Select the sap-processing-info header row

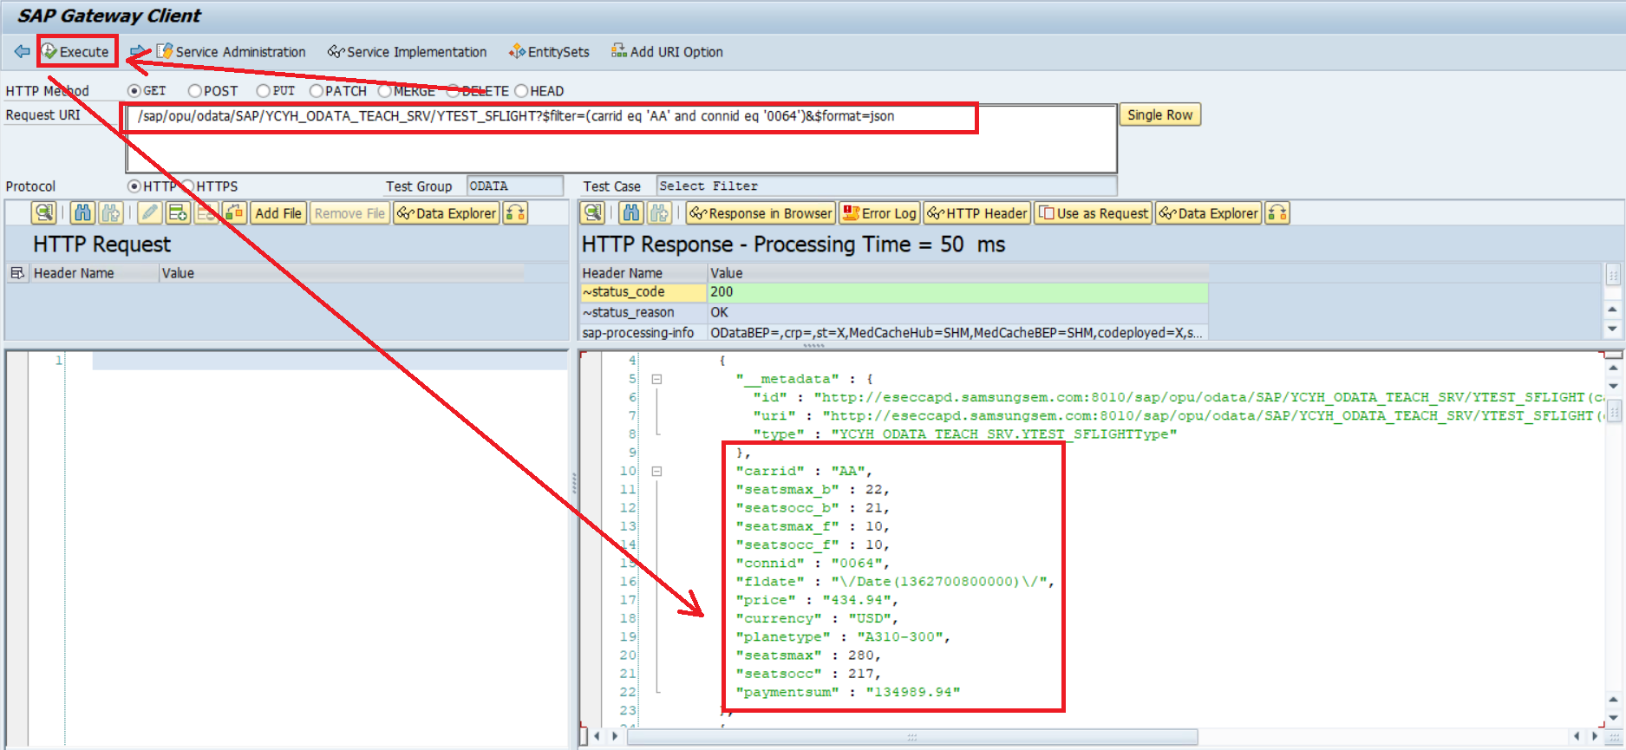[643, 333]
